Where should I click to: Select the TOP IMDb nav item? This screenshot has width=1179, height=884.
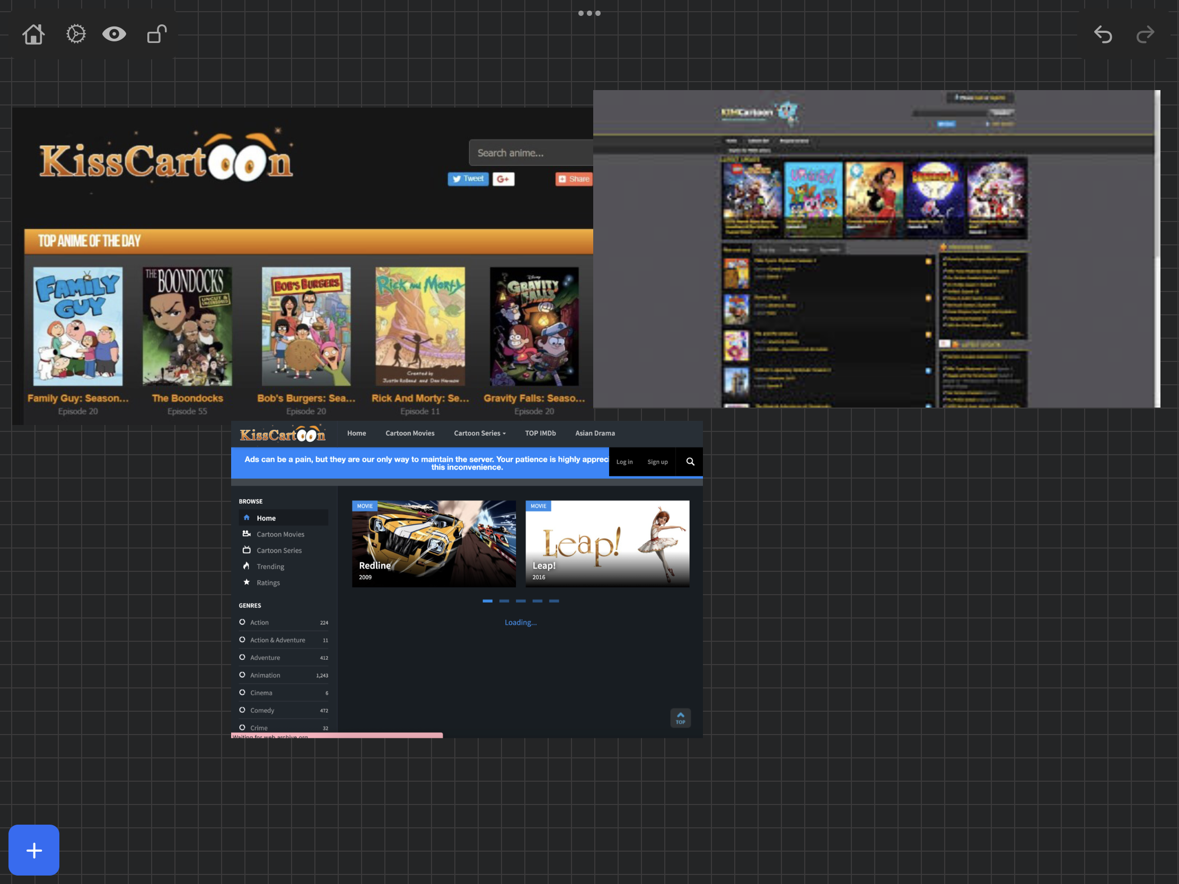pyautogui.click(x=540, y=433)
